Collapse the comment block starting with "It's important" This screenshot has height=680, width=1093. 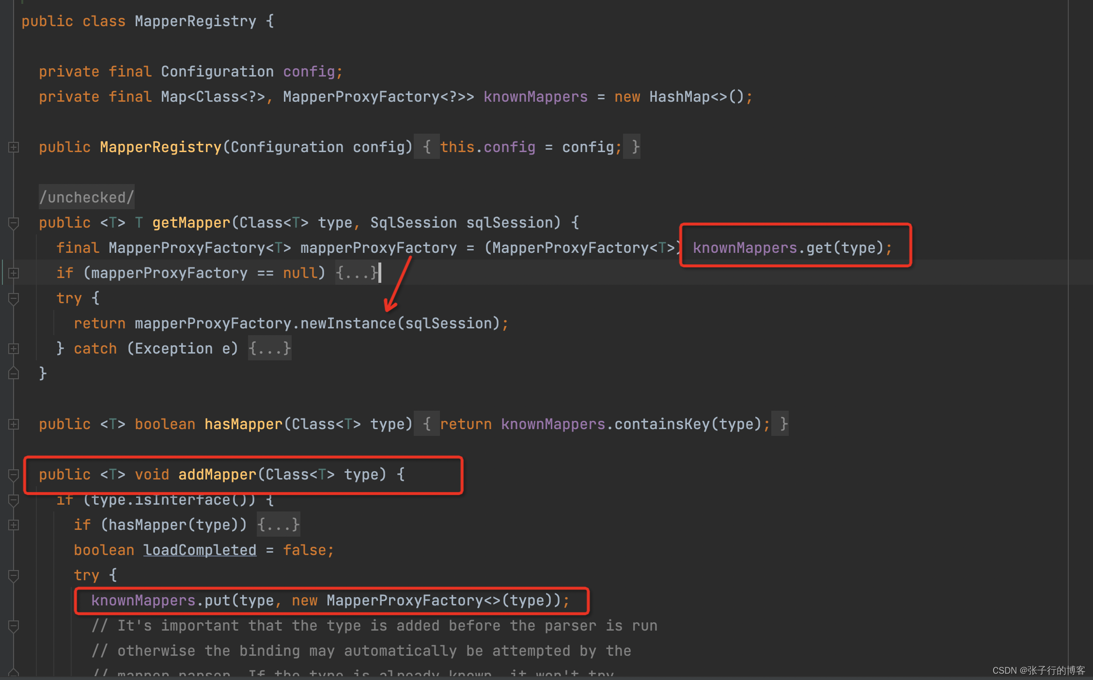click(14, 626)
